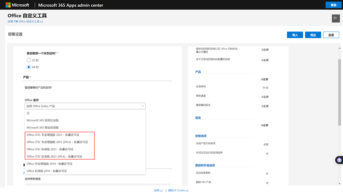Click the scrollbar down arrow
343x193 pixels.
point(340,184)
